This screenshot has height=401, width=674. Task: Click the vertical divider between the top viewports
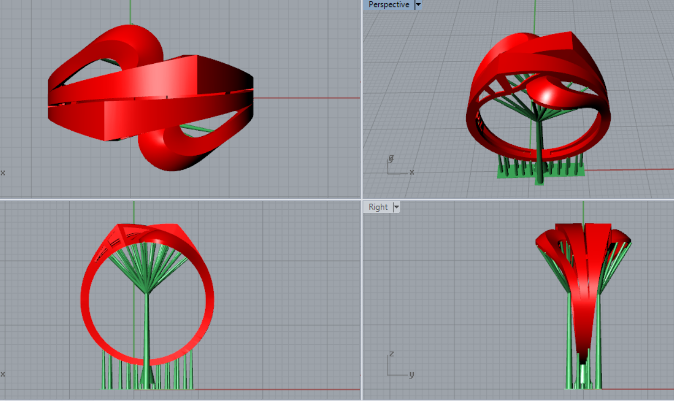tap(361, 97)
